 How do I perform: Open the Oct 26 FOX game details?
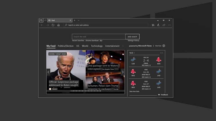[x=146, y=73]
